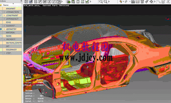Screen dimensions: 171x103
Task: Click the SOLIDFACET color swatch
Action: 1,50
